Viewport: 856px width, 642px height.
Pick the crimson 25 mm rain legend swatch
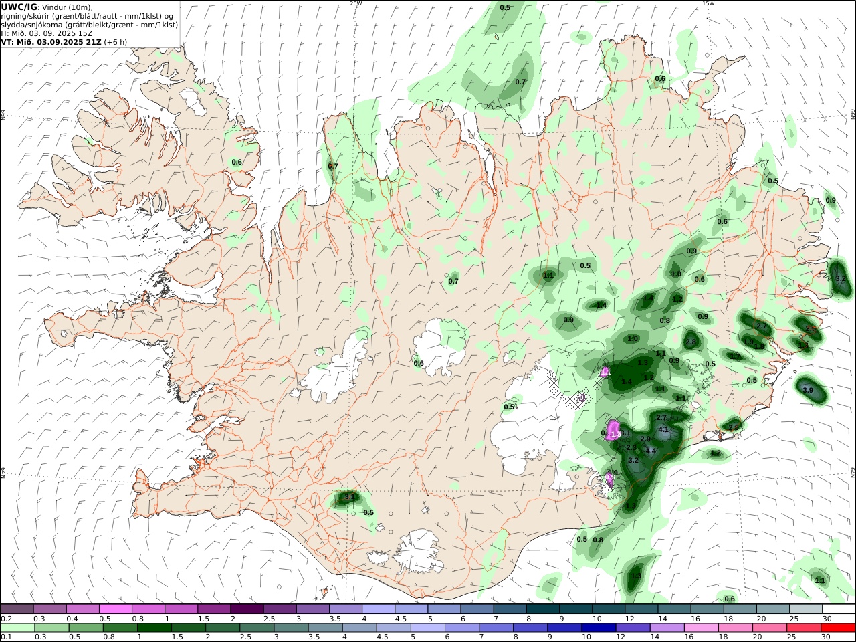coord(805,628)
